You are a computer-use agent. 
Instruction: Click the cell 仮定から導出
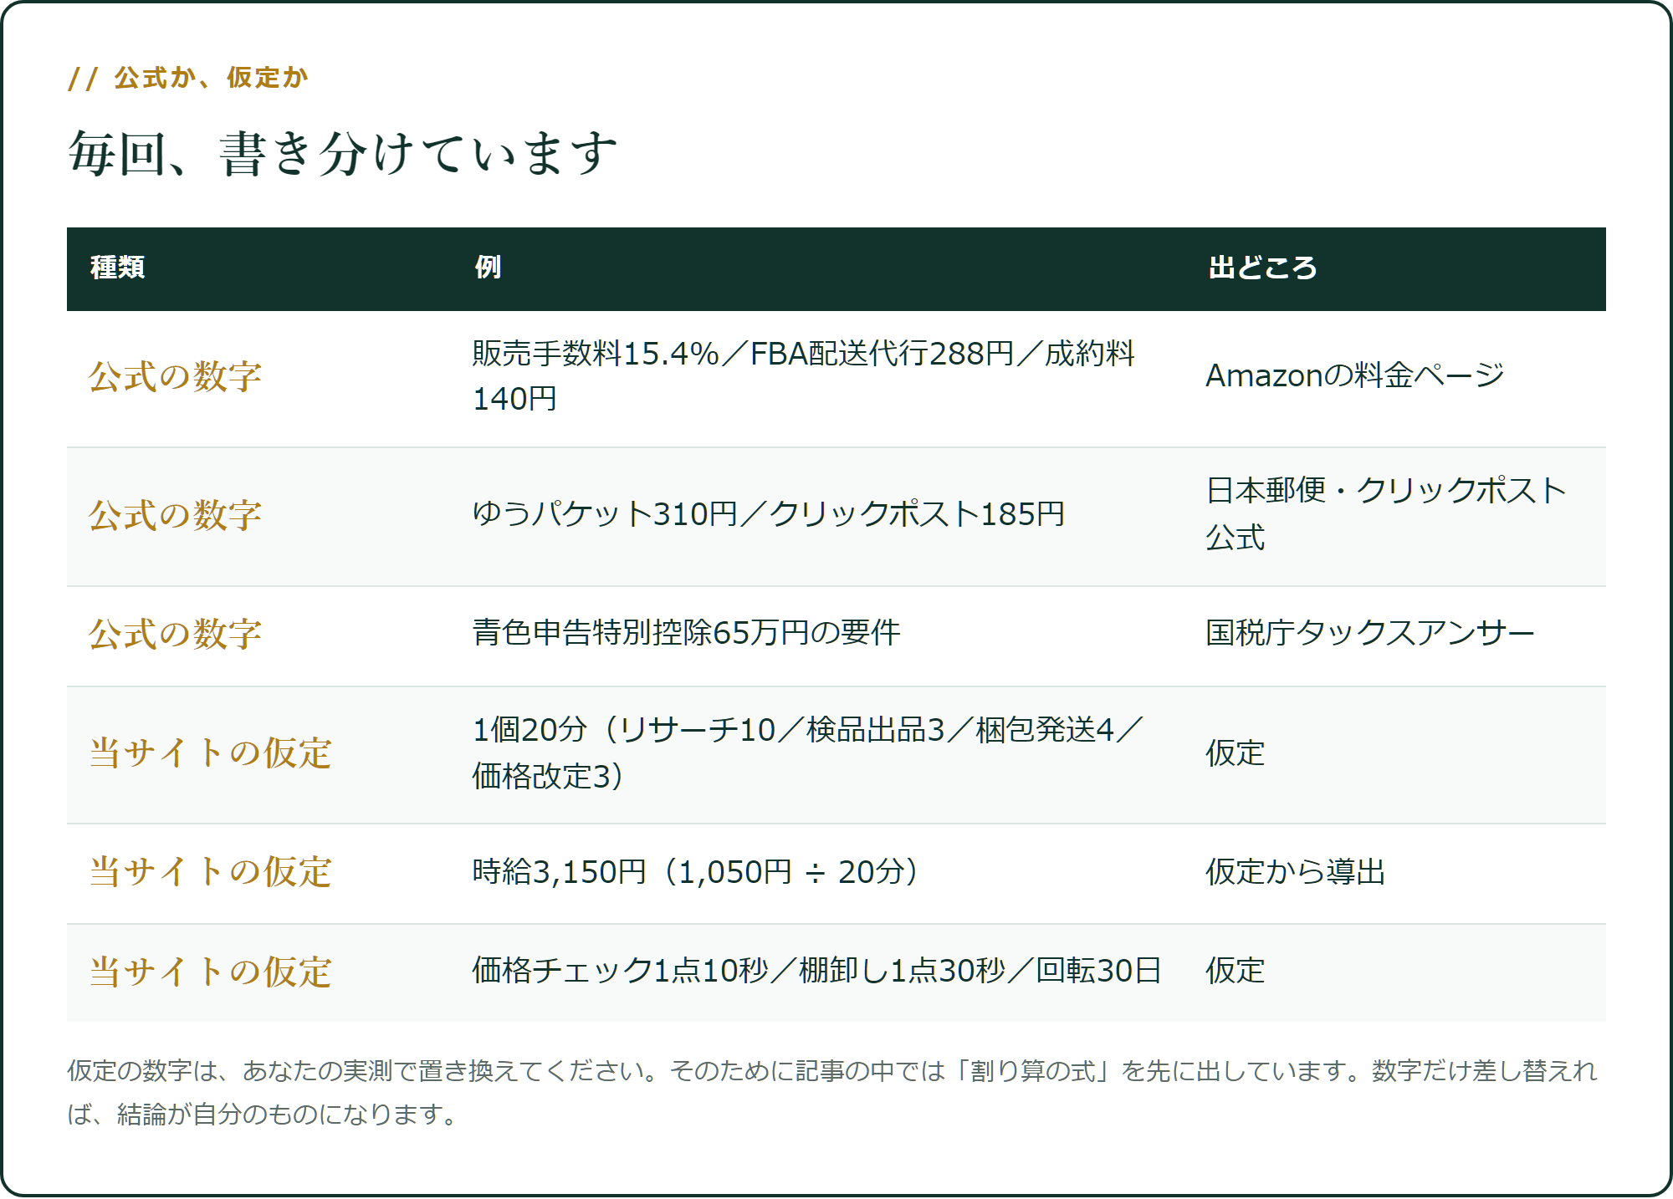[x=1296, y=872]
